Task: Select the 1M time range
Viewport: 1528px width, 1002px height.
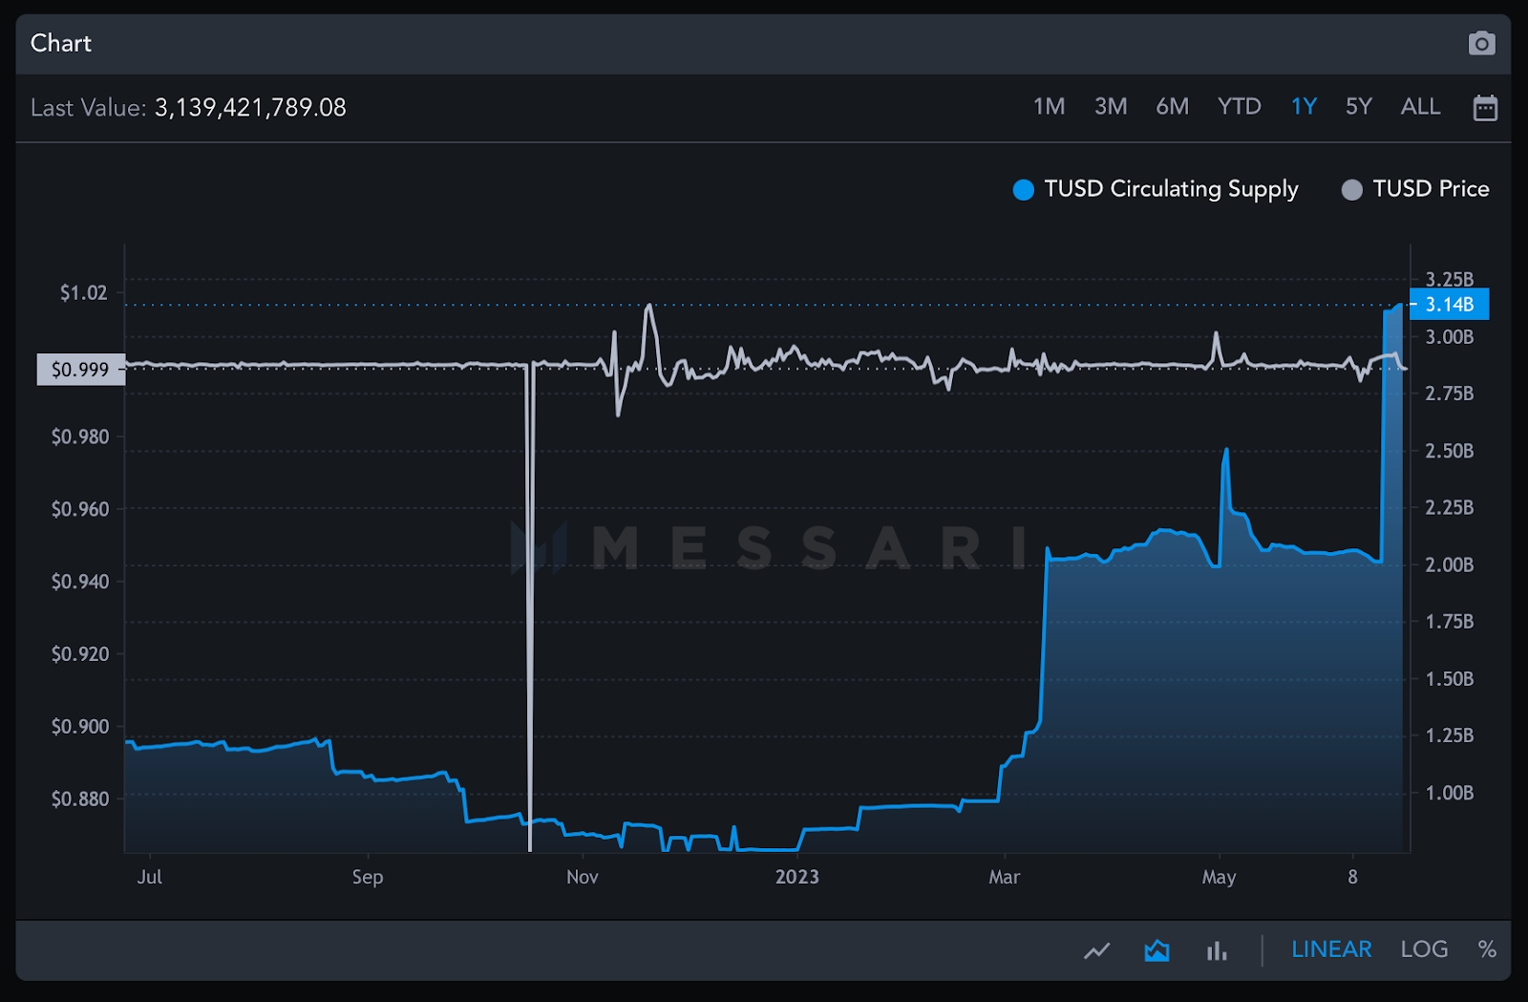Action: 1049,106
